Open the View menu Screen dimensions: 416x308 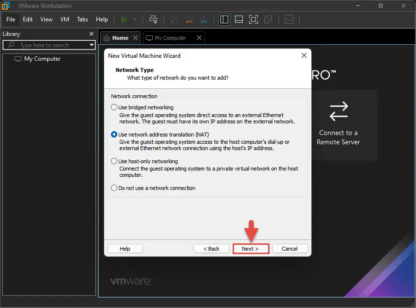point(46,19)
